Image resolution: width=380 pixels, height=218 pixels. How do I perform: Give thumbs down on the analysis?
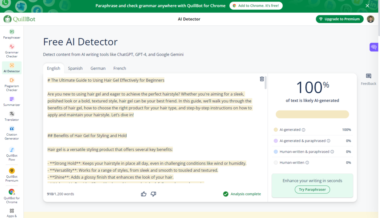coord(153,194)
